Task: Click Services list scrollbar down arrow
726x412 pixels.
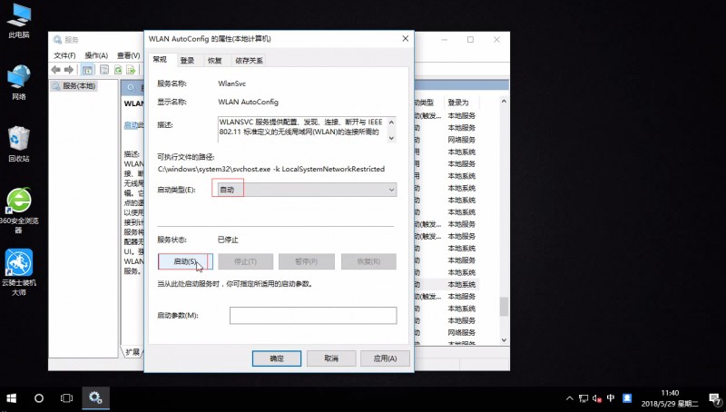Action: click(x=504, y=340)
